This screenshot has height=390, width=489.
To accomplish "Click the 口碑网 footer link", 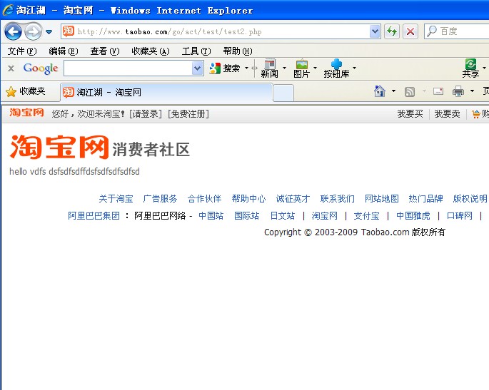I will tap(459, 215).
